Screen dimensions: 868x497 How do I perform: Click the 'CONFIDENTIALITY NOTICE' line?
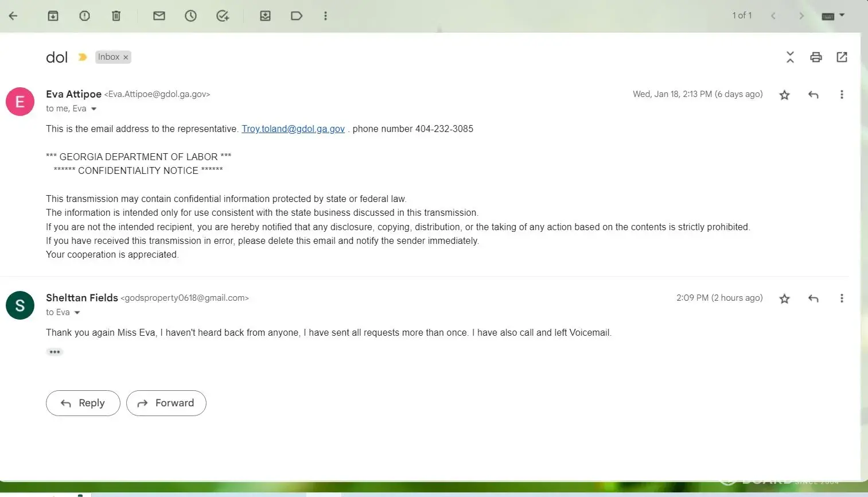click(138, 170)
